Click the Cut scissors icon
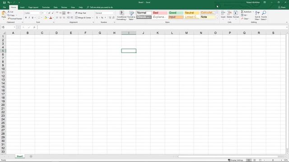The height and width of the screenshot is (162, 289). click(x=9, y=12)
